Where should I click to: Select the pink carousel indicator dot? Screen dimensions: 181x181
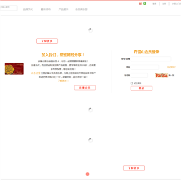pyautogui.click(x=87, y=174)
